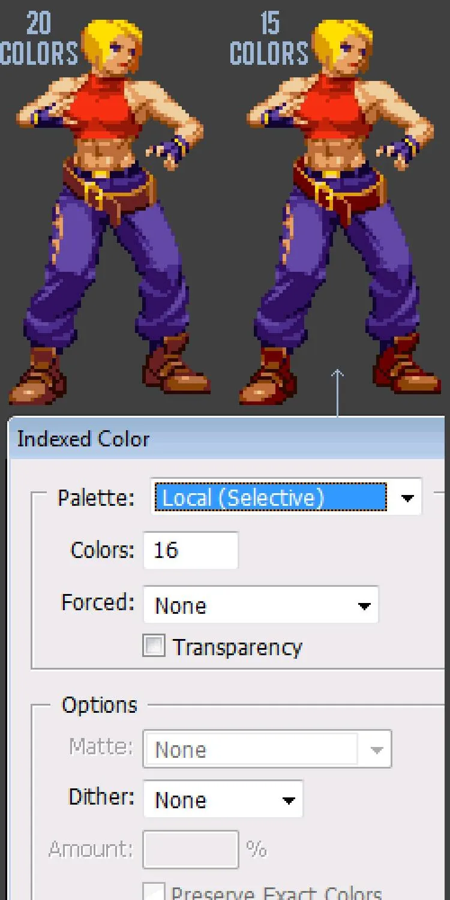Toggle the Preserve Exact Colors checkbox

pyautogui.click(x=154, y=892)
